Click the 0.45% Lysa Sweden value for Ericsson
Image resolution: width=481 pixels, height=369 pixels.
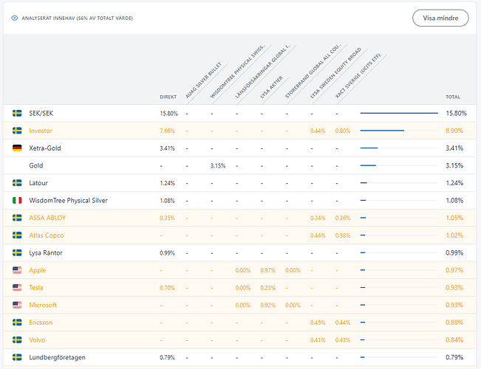point(318,323)
